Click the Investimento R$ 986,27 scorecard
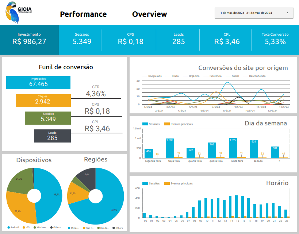This screenshot has height=234, width=299. point(29,39)
